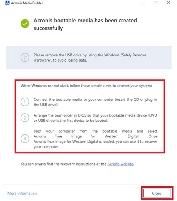Click the 'Connect the bootable media' instruction
The height and width of the screenshot is (201, 177).
tap(95, 102)
